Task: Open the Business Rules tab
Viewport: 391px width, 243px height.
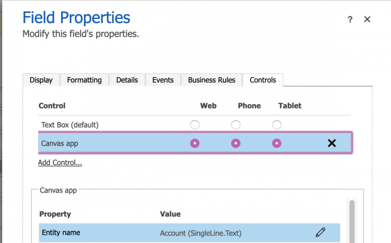Action: point(211,80)
